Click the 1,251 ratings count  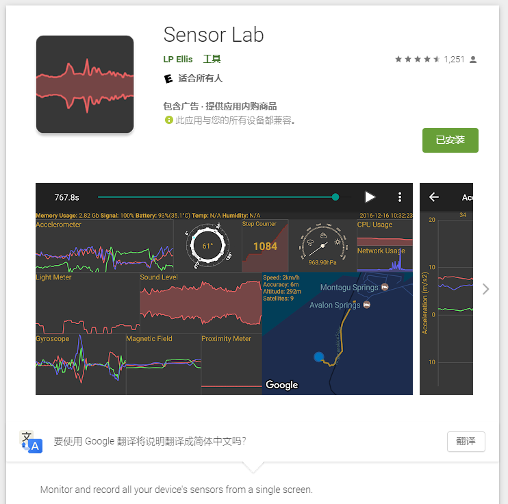pos(454,60)
